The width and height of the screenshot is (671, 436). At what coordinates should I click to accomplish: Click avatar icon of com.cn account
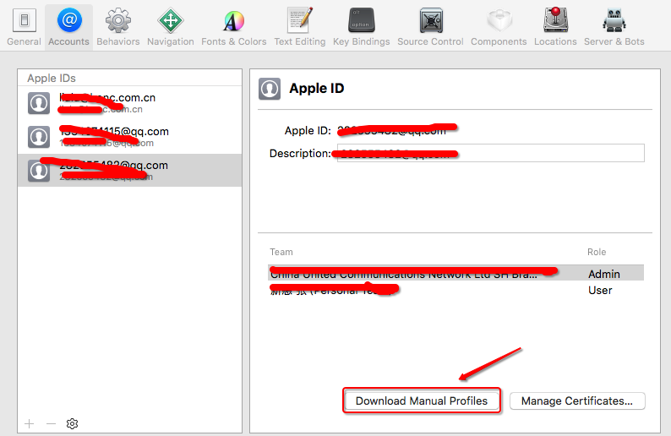coord(39,103)
